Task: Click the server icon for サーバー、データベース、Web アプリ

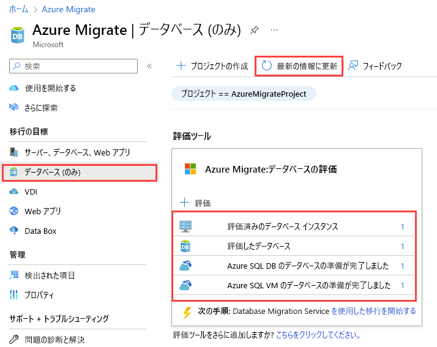Action: tap(13, 152)
